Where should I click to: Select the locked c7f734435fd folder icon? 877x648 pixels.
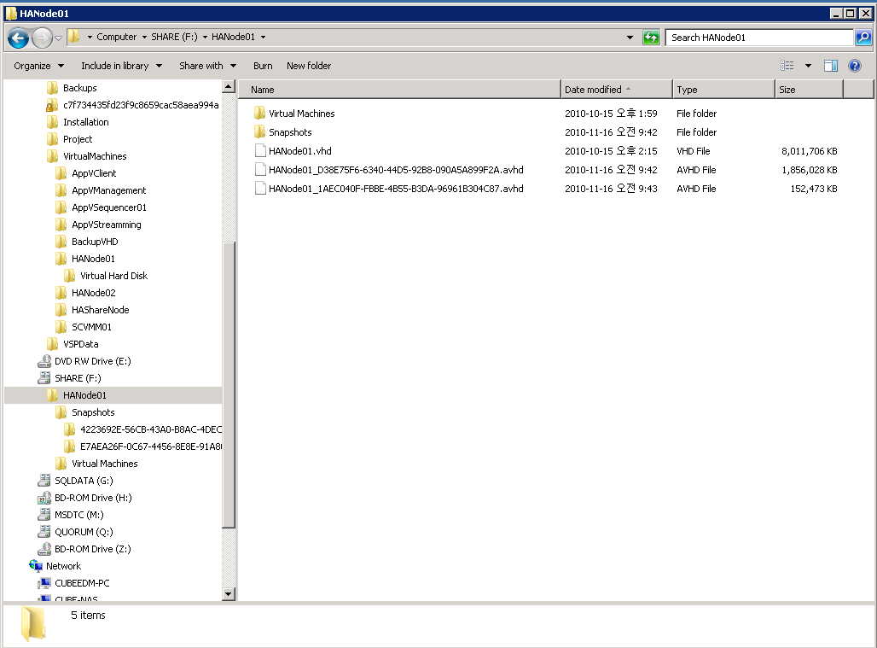pyautogui.click(x=51, y=105)
